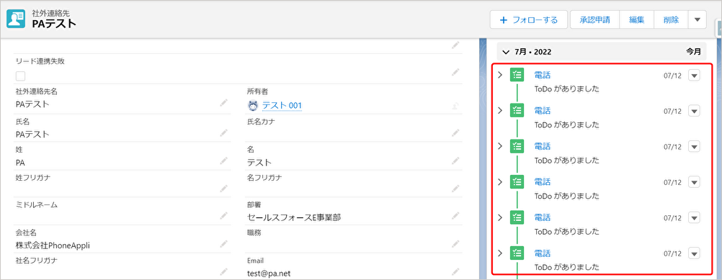The image size is (722, 280).
Task: Edit the Email field via pencil icon
Action: pyautogui.click(x=455, y=271)
